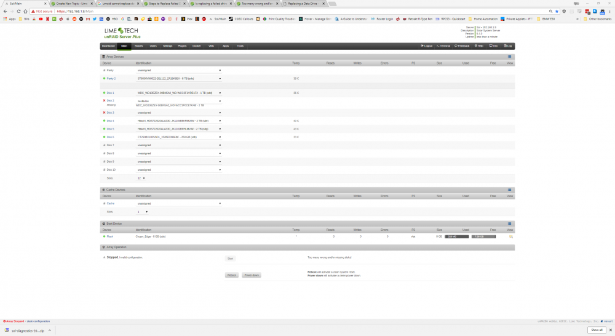Image resolution: width=615 pixels, height=336 pixels.
Task: Open the Dashboard menu tab
Action: pos(108,46)
